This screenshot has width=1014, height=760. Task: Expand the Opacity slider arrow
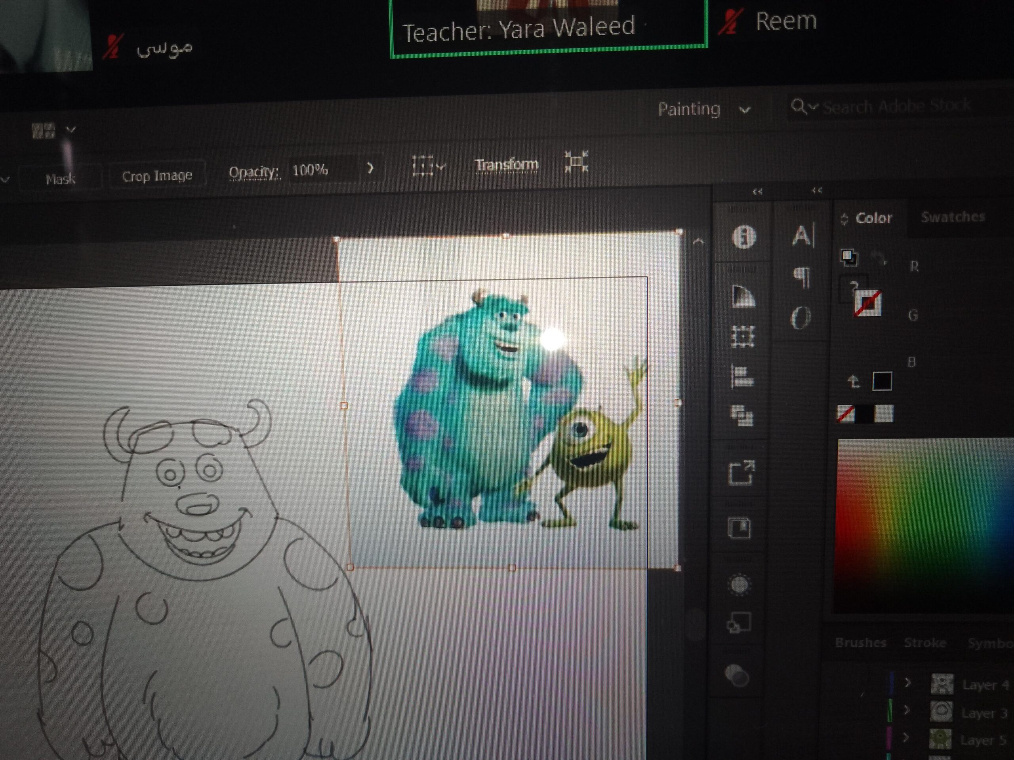click(371, 168)
